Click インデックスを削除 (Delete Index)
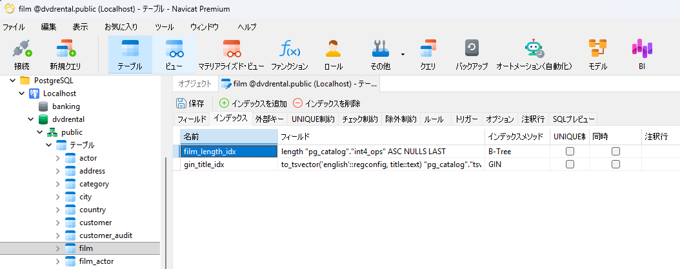 (x=326, y=103)
